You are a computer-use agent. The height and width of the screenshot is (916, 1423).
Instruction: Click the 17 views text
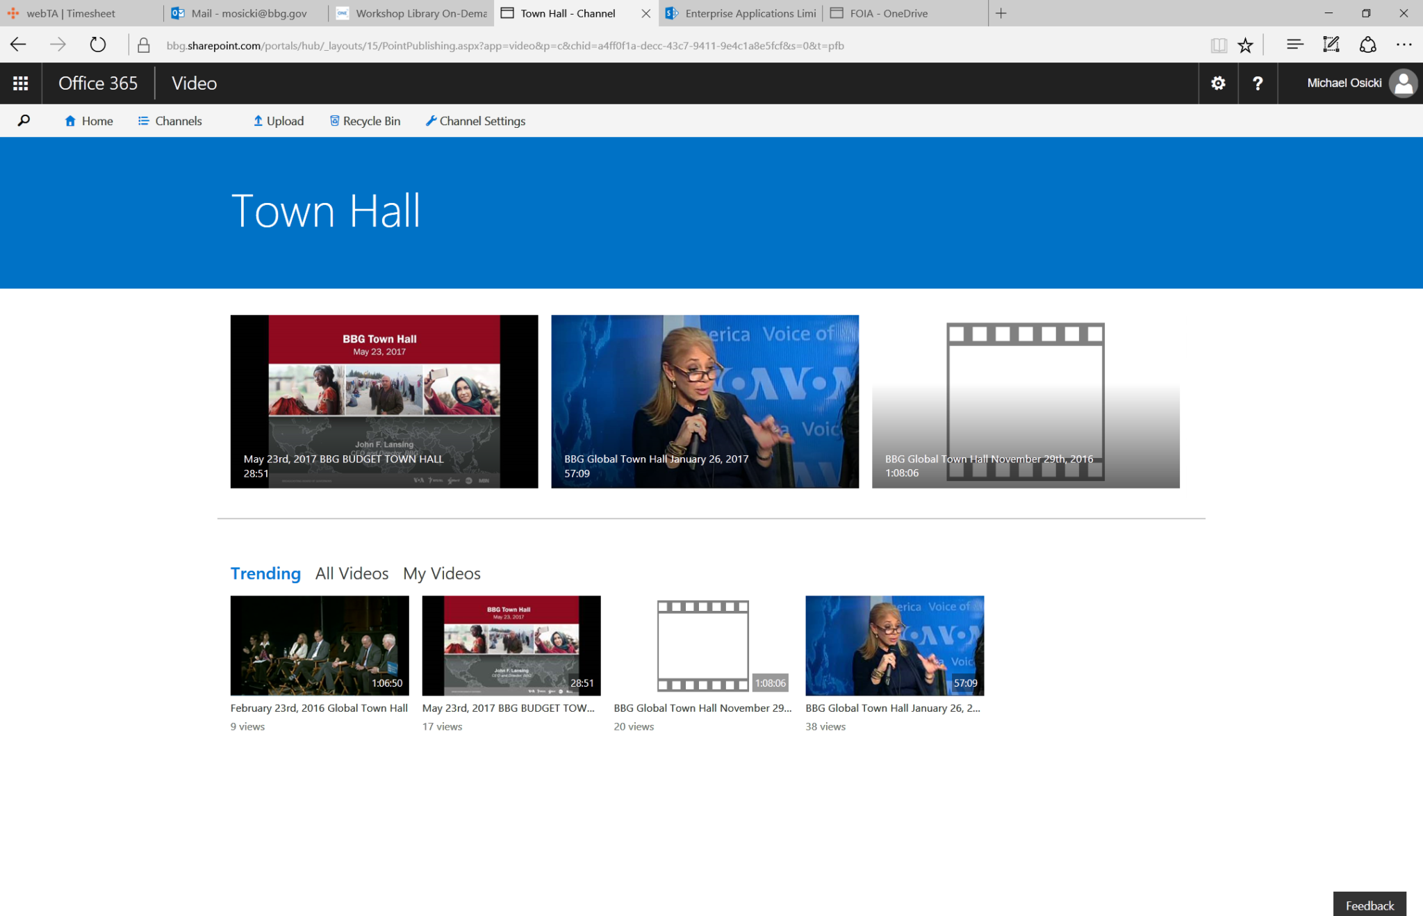(x=442, y=727)
